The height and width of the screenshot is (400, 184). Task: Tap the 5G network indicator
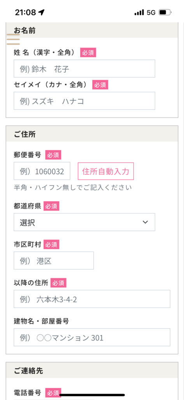coord(151,12)
